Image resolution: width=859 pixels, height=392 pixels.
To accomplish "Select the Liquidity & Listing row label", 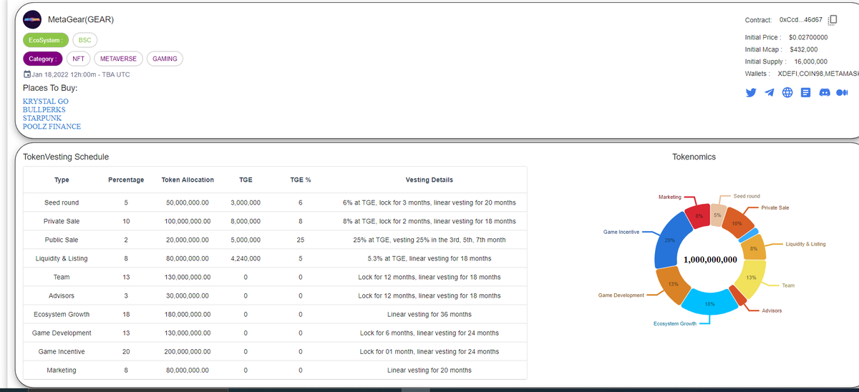I will [x=62, y=258].
